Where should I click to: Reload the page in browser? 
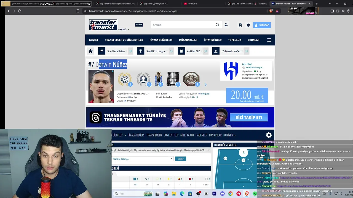coord(20,11)
